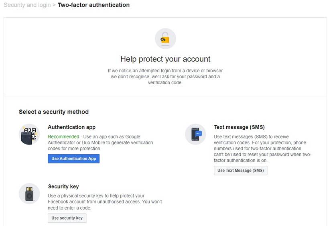Click the QR code authentication app icon
Viewport: 331px width, 226px height.
(29, 134)
